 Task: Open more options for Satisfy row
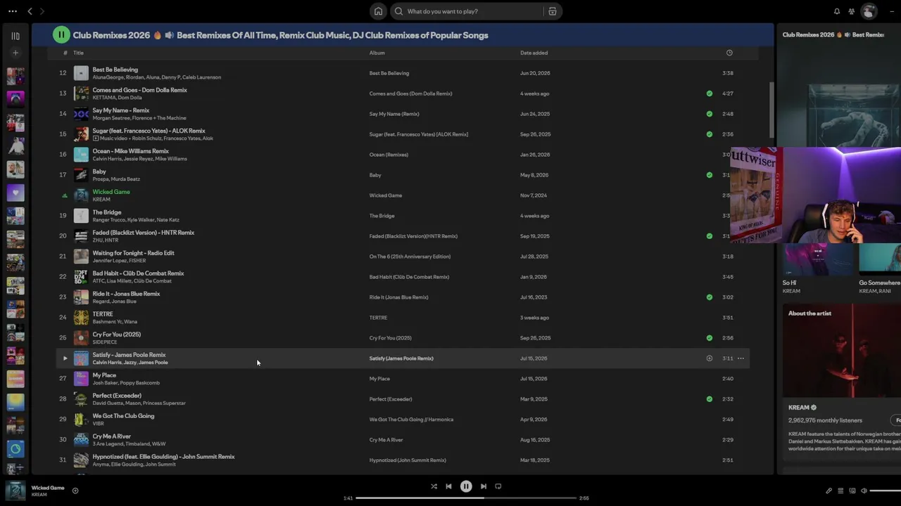741,358
